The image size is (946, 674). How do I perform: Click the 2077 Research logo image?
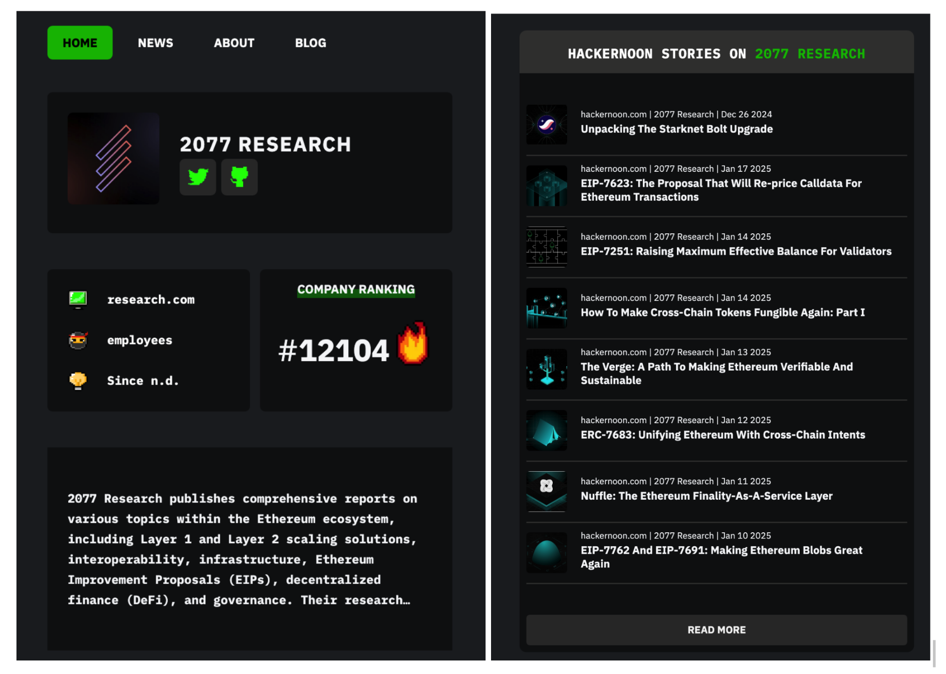pos(113,158)
